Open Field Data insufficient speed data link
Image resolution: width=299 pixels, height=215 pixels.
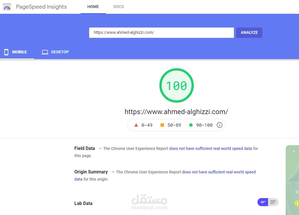(210, 148)
